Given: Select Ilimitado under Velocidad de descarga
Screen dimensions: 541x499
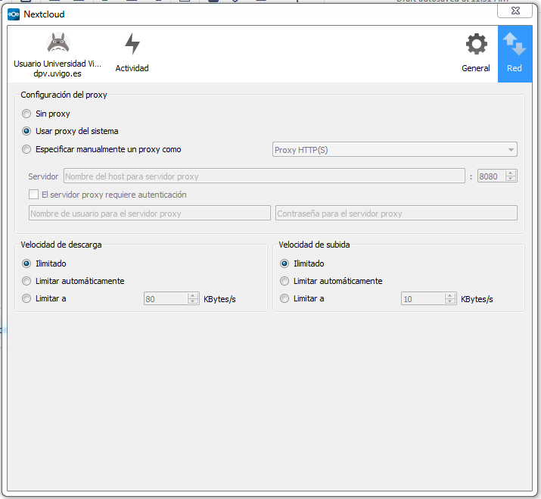Looking at the screenshot, I should (x=27, y=264).
